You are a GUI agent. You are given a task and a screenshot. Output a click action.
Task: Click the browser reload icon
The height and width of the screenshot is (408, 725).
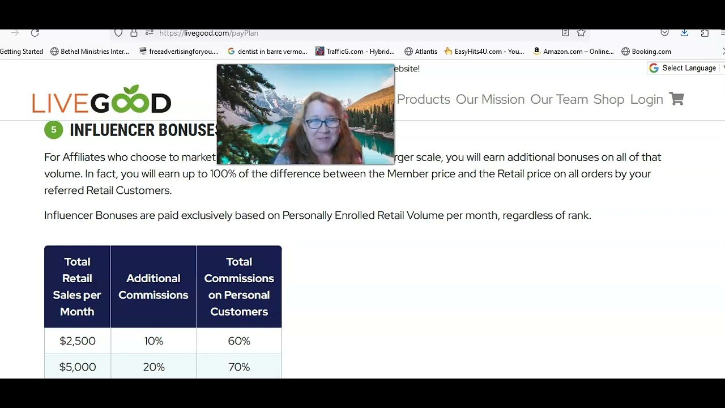(35, 33)
